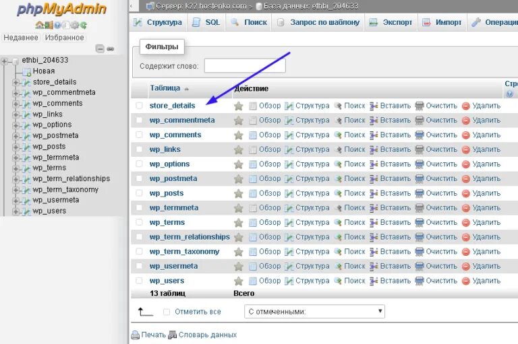Screen dimensions: 518x344
Task: Star the wp_usermeta table as favorite
Action: [x=239, y=266]
